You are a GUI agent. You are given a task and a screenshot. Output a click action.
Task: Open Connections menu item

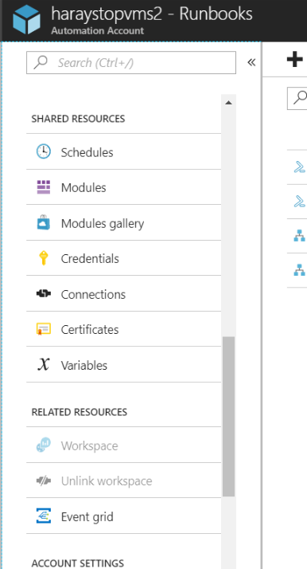click(x=124, y=293)
